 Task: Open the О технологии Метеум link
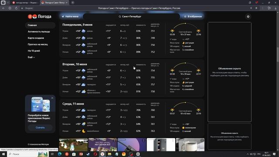(38, 144)
